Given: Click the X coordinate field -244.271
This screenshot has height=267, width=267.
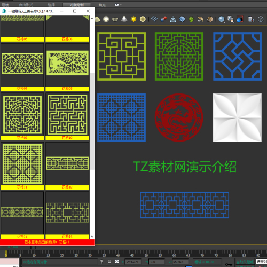Looking at the screenshot, I should pyautogui.click(x=133, y=262).
